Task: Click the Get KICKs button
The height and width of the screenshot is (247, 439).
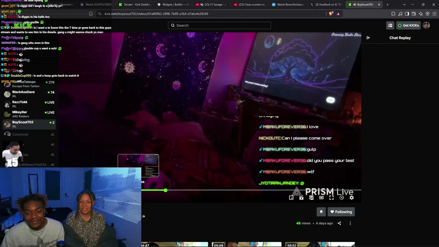Action: 408,25
